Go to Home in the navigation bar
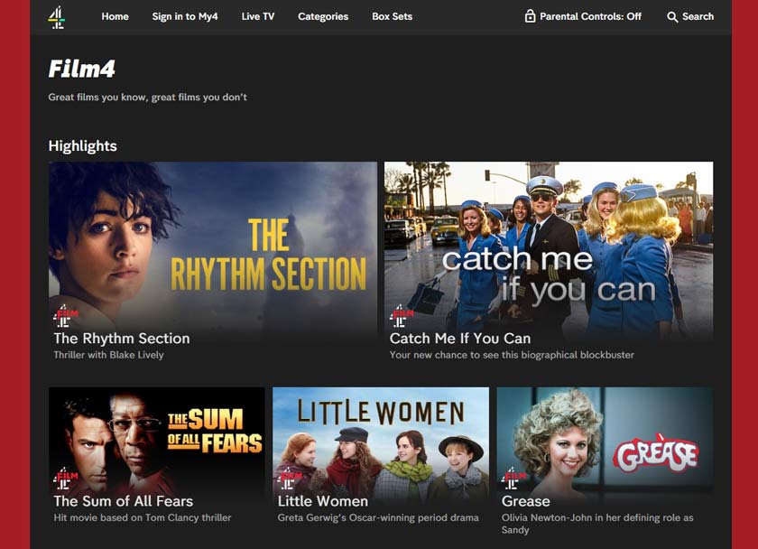 click(115, 16)
